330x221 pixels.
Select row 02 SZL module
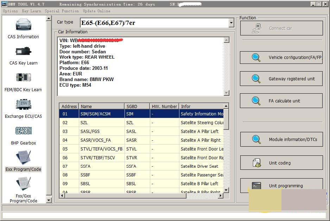141,122
